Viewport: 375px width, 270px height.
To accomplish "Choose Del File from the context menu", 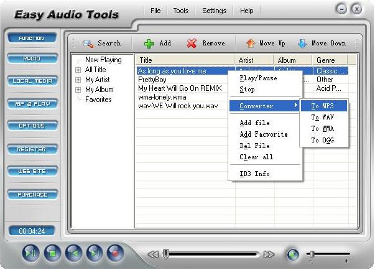I will click(x=265, y=146).
